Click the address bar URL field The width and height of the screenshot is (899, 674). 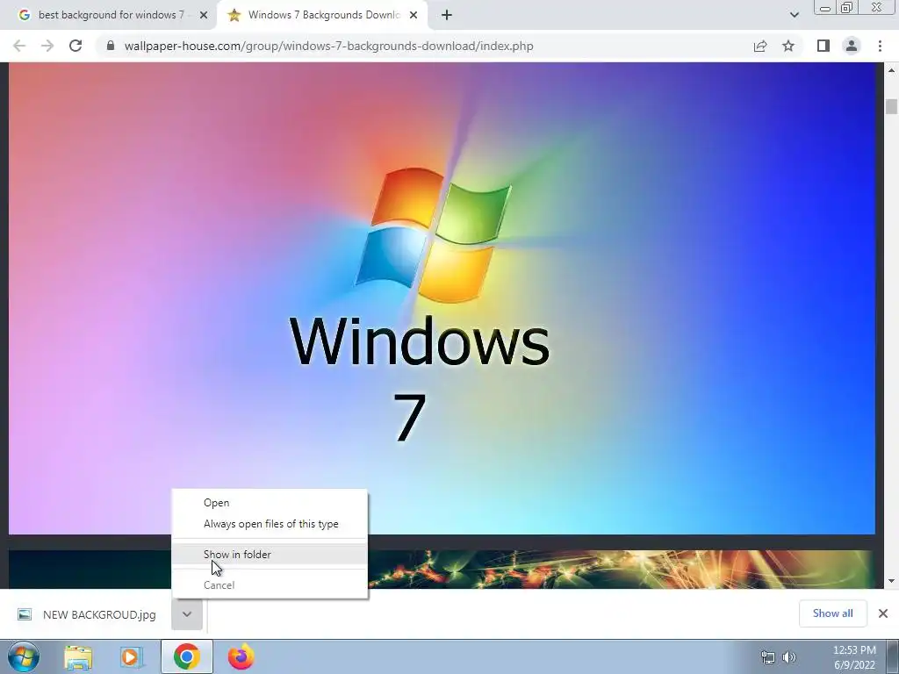pos(329,46)
